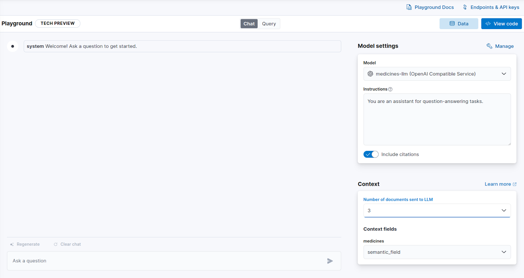Open the medicines context field dropdown
This screenshot has height=278, width=524.
pos(437,252)
